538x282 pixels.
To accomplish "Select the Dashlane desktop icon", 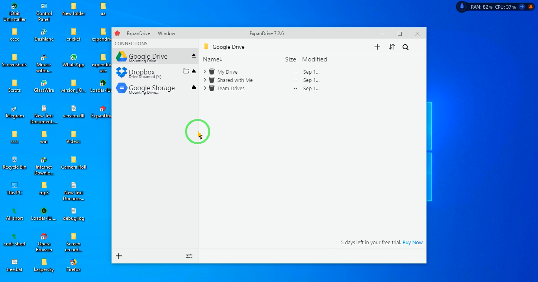I will 44,35.
